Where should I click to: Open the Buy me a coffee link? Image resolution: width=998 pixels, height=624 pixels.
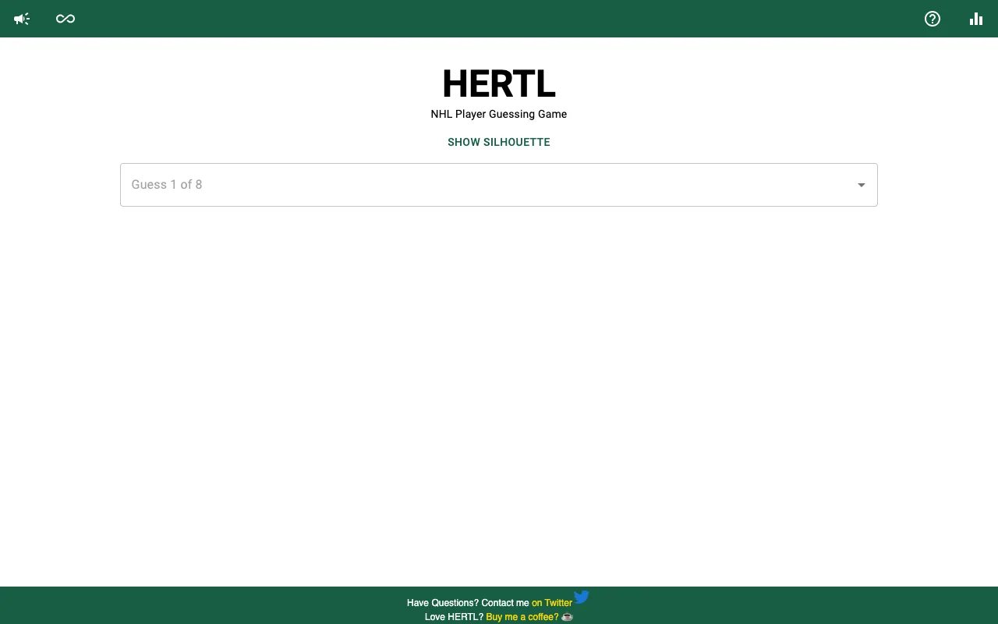522,616
